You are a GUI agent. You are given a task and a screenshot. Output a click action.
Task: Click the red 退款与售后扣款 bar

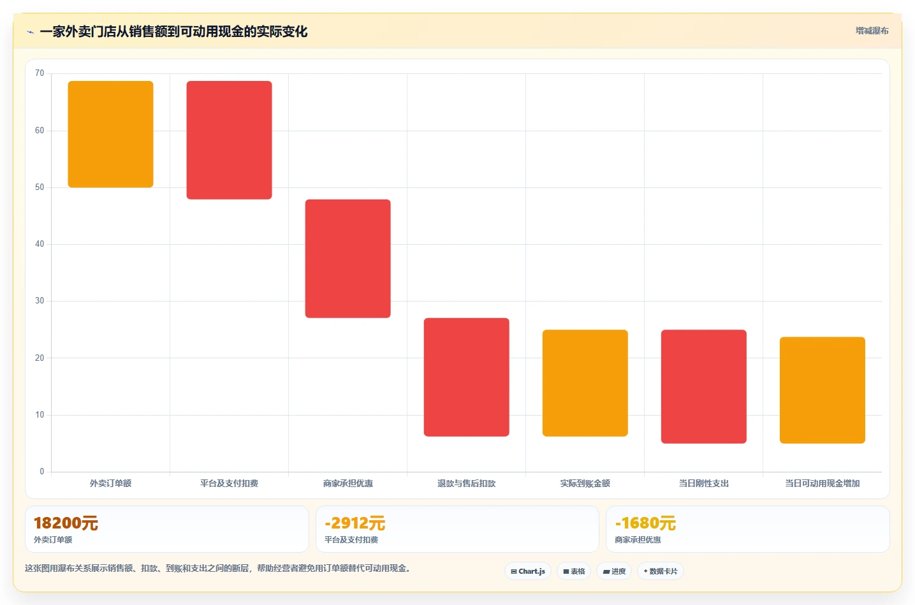(x=467, y=377)
